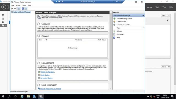Open the blue Help icon in the toolbar
This screenshot has width=176, height=99.
click(x=23, y=9)
